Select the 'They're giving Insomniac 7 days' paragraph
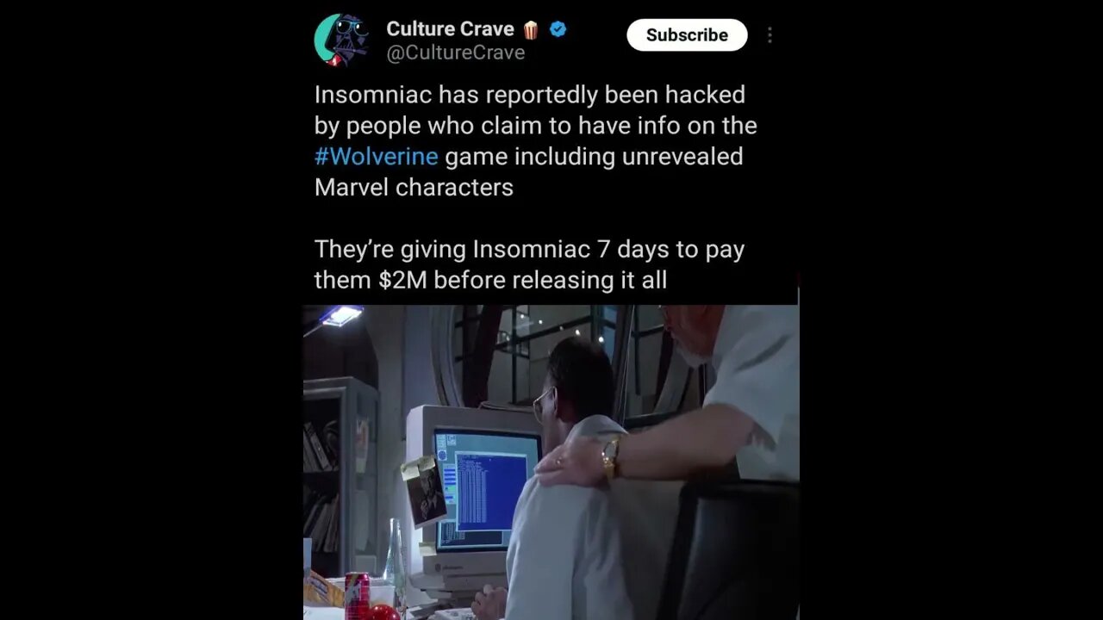This screenshot has height=620, width=1103. click(529, 264)
